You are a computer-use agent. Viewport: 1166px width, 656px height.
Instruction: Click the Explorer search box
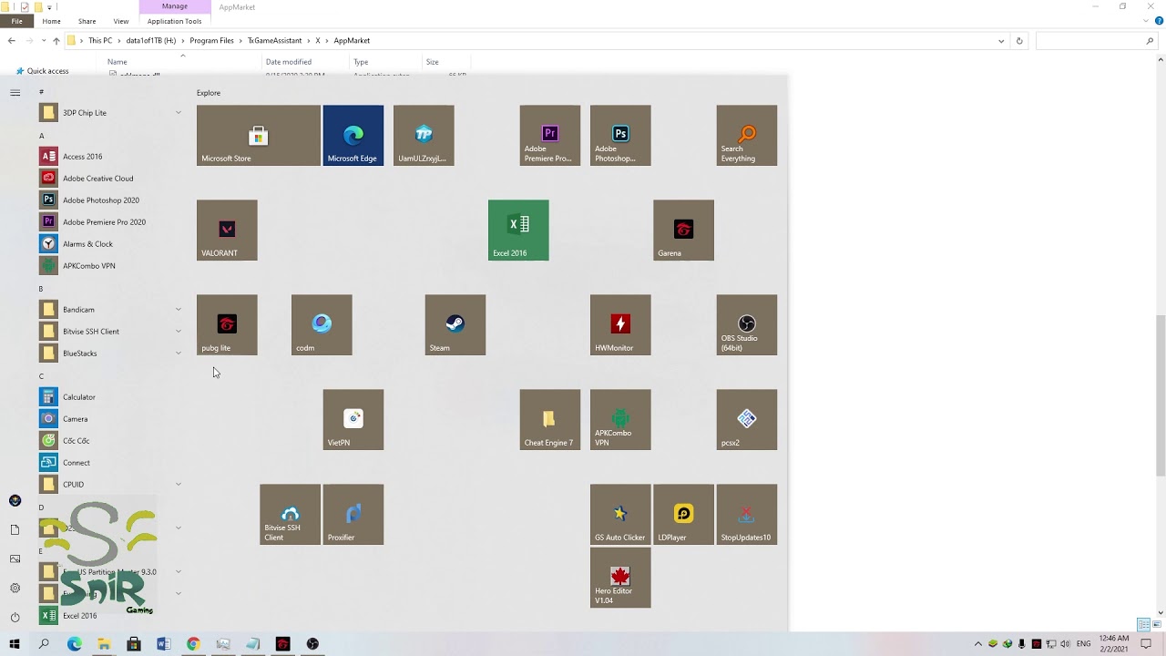[1097, 41]
